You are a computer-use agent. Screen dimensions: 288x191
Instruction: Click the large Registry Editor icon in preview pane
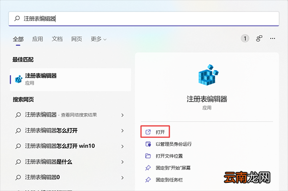[x=208, y=75]
